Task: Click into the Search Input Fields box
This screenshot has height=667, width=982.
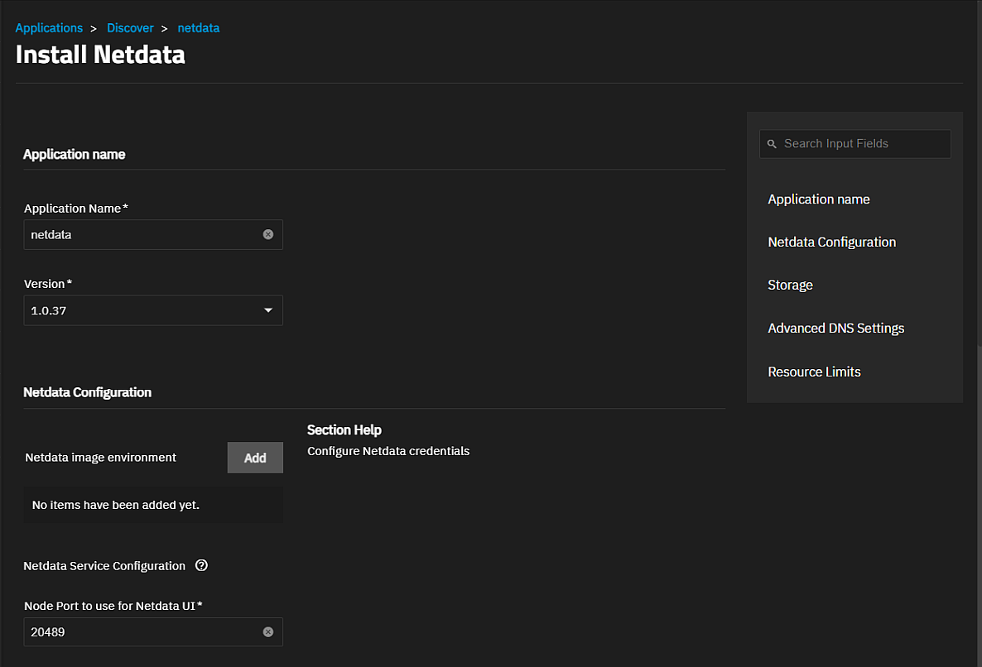Action: (x=861, y=144)
